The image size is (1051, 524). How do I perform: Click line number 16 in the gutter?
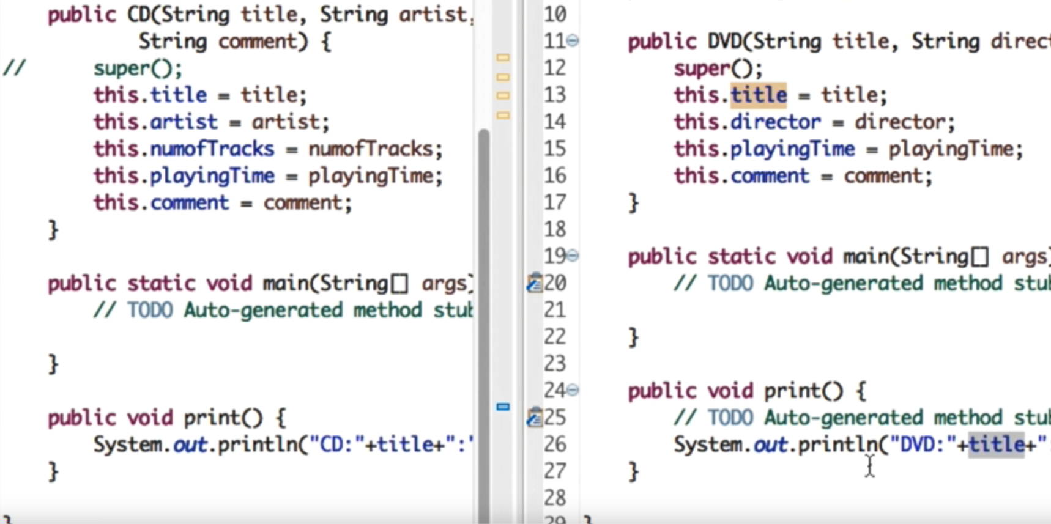[555, 175]
